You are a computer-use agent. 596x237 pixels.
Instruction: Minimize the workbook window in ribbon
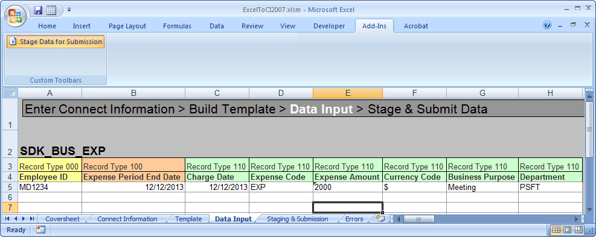[560, 25]
